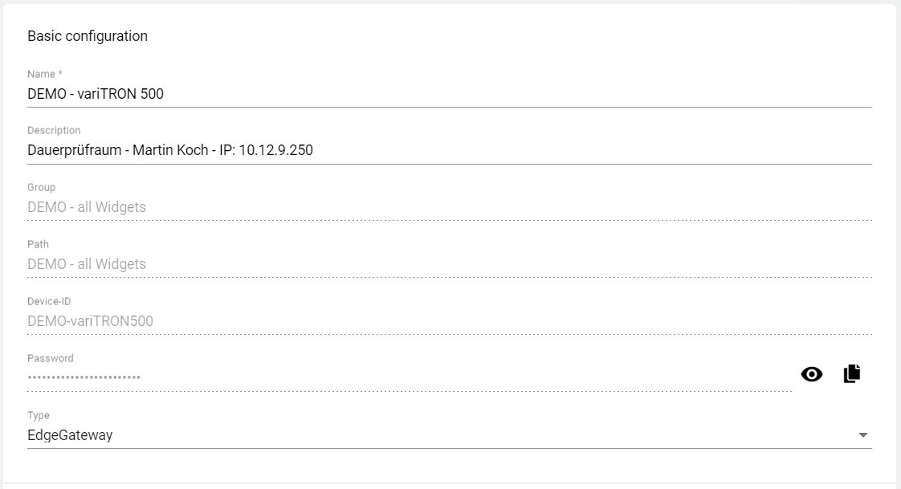Copy the password to clipboard

852,373
